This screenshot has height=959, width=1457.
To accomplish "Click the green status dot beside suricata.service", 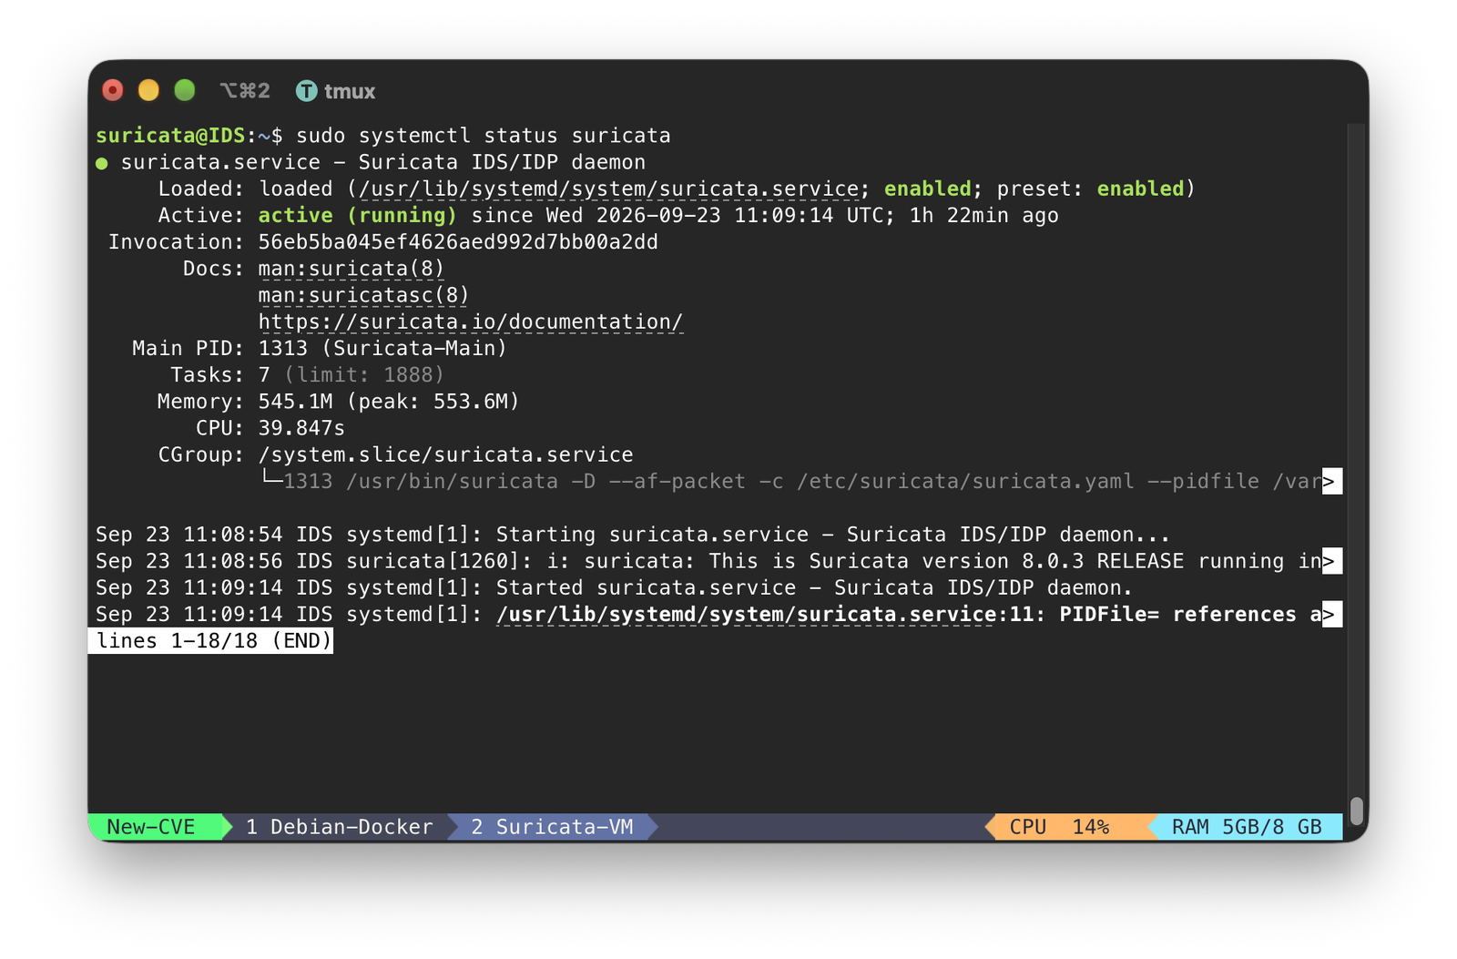I will coord(102,163).
